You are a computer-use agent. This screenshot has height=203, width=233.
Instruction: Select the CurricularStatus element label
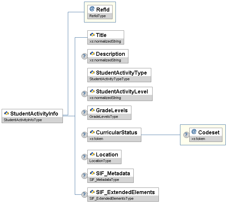117,132
